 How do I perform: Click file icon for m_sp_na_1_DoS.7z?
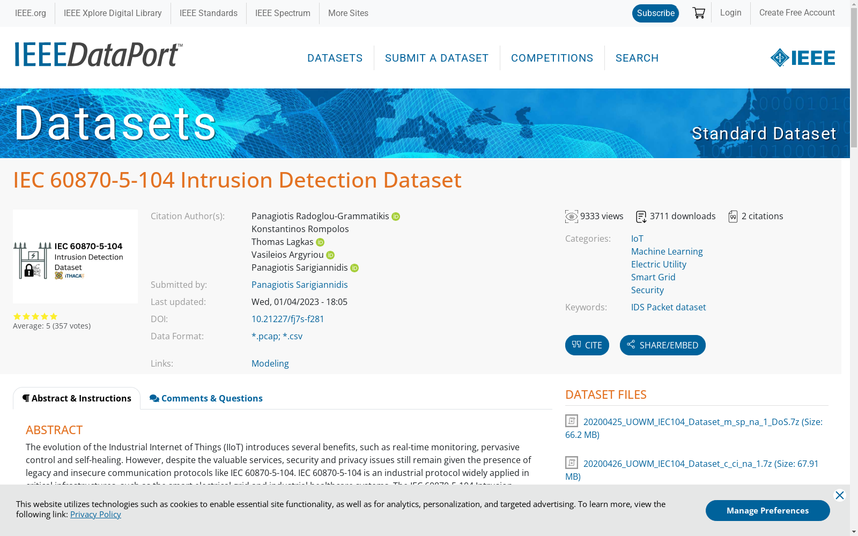572,421
